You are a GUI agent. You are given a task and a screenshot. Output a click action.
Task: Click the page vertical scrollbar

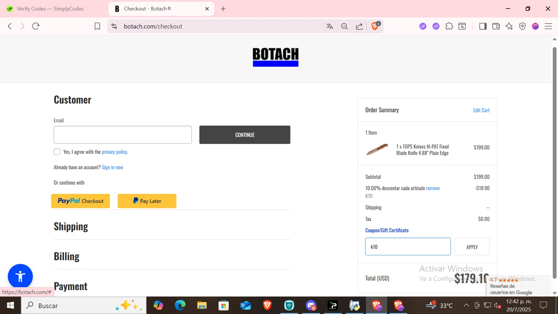555,163
